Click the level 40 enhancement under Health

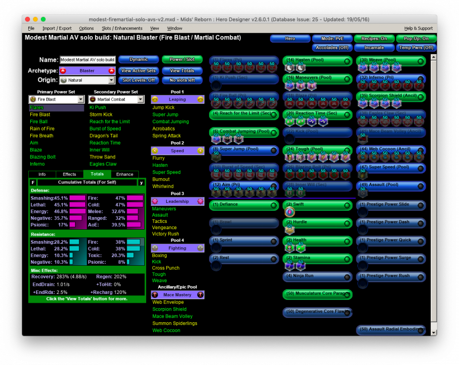coord(300,247)
